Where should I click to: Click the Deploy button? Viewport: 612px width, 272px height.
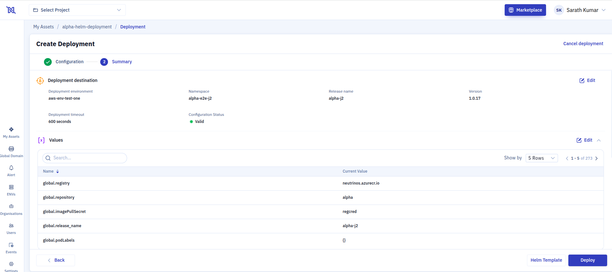588,260
